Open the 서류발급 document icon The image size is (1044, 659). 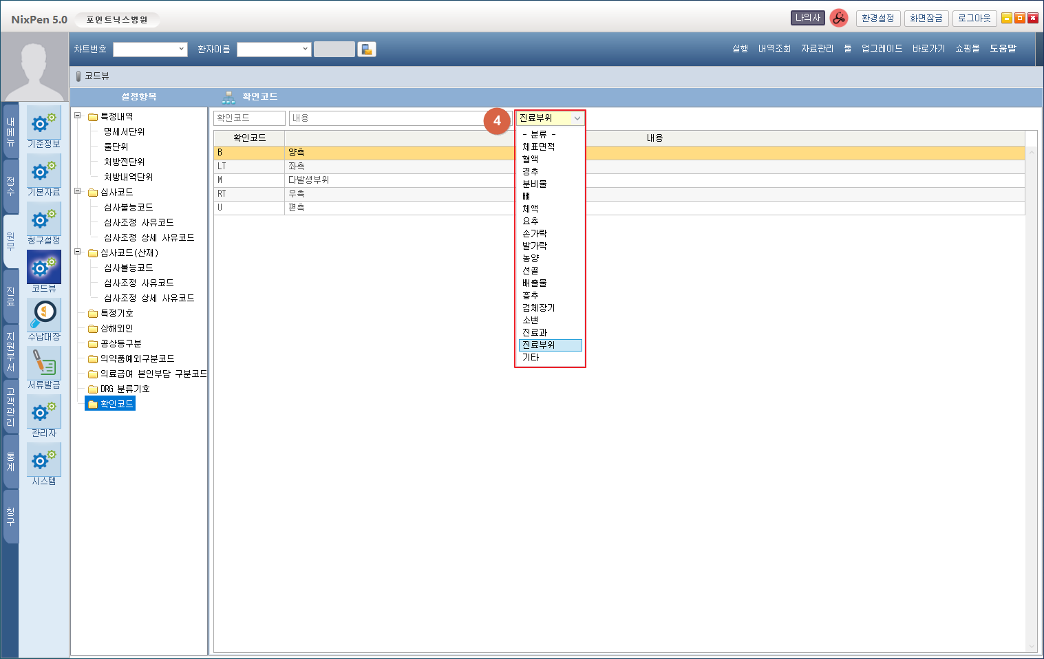pyautogui.click(x=43, y=365)
